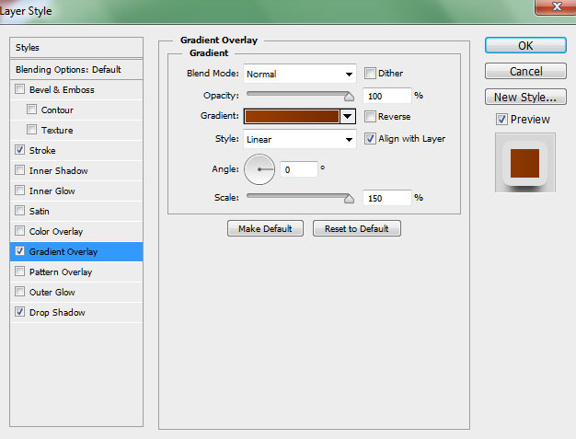Enable the Pattern Overlay checkbox

(20, 271)
